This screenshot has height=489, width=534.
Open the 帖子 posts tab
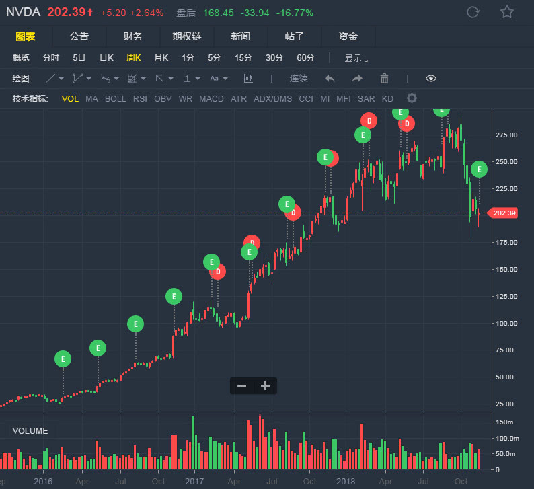click(295, 36)
